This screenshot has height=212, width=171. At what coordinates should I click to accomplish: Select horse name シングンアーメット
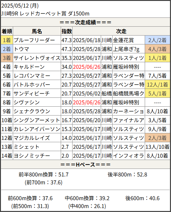(x=37, y=120)
